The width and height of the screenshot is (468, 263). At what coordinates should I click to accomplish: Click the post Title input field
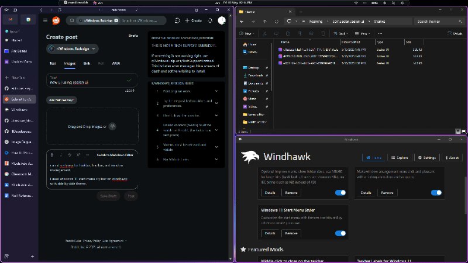click(x=92, y=80)
